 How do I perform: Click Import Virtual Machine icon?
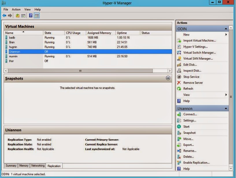[179, 41]
